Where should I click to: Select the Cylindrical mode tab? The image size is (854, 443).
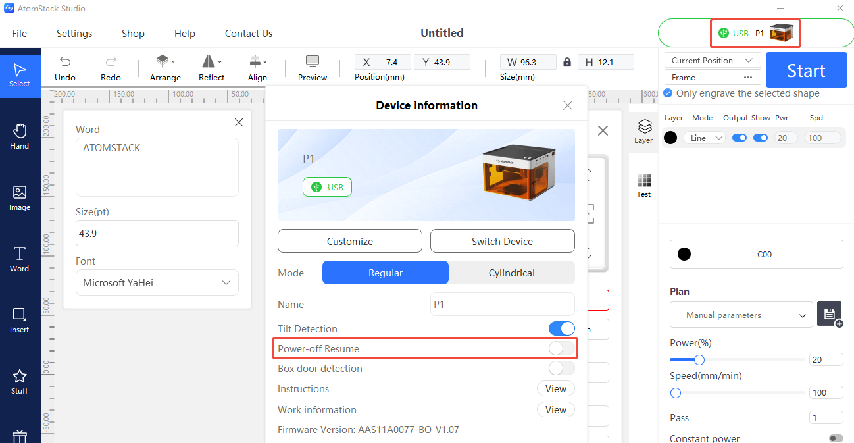coord(512,273)
